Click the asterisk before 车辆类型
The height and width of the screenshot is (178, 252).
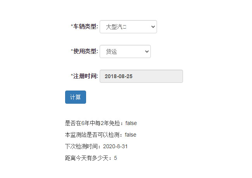pos(72,26)
